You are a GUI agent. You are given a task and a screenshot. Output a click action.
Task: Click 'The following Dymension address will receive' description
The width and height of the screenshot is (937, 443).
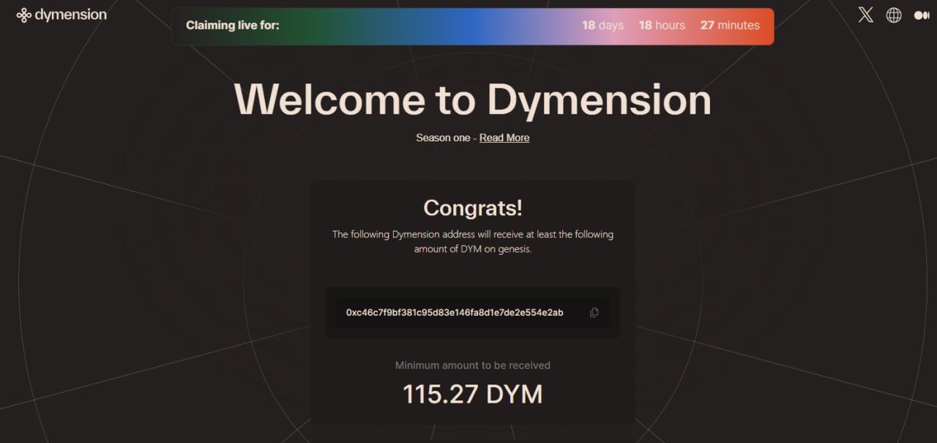point(473,242)
